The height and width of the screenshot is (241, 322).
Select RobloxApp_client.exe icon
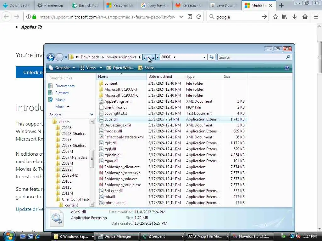pyautogui.click(x=101, y=167)
